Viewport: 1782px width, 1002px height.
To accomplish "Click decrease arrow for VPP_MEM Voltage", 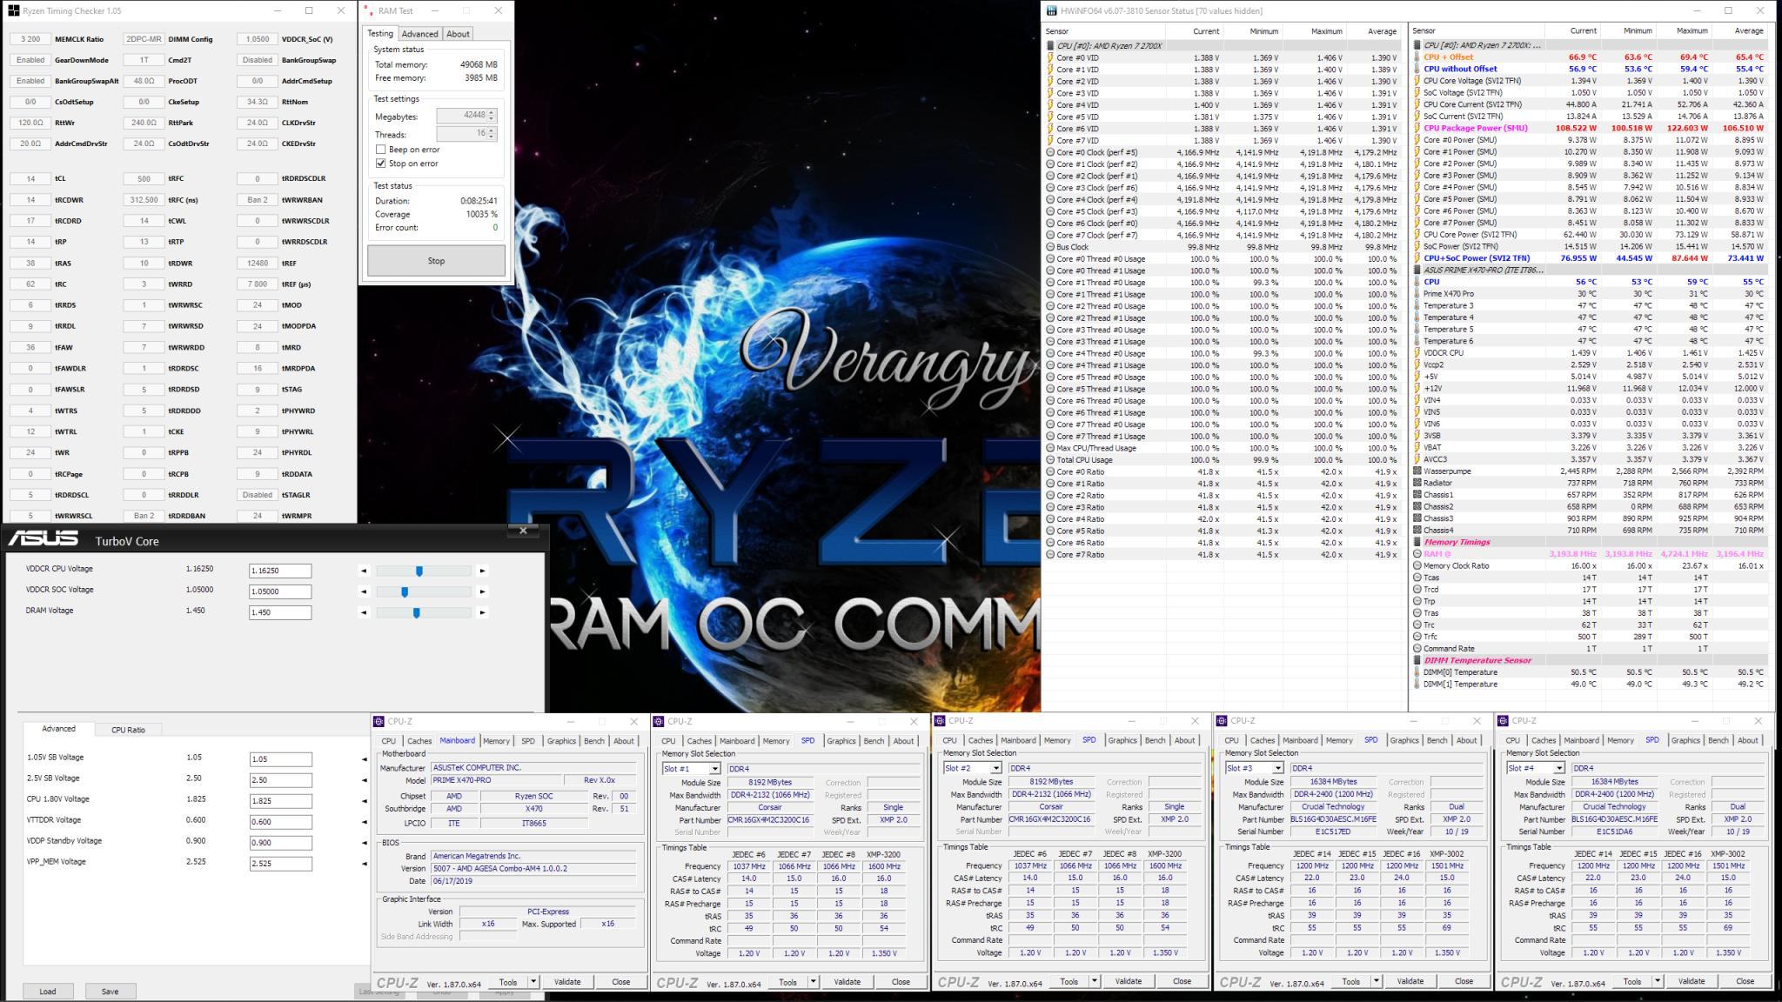I will click(364, 864).
